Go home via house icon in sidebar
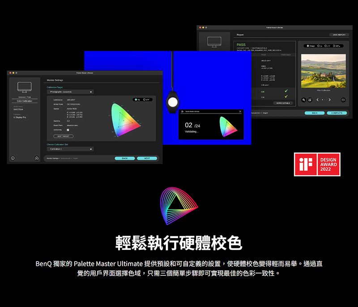The height and width of the screenshot is (307, 358). [x=37, y=158]
